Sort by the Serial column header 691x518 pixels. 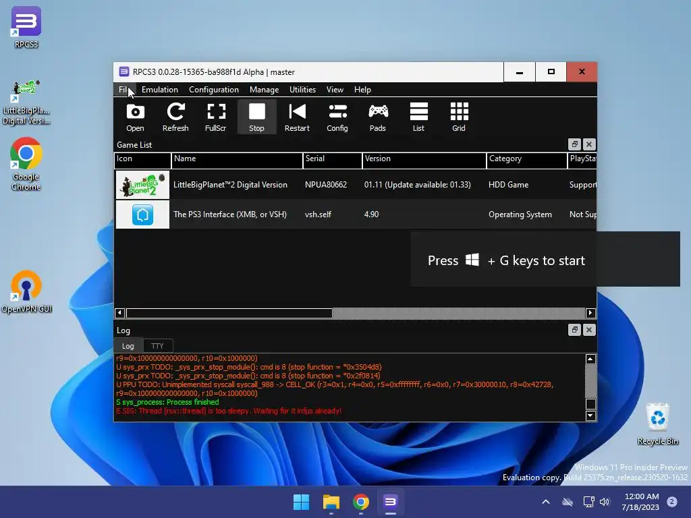(332, 161)
